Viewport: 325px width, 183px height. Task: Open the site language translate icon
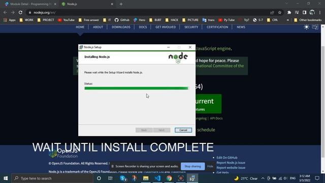(315, 27)
